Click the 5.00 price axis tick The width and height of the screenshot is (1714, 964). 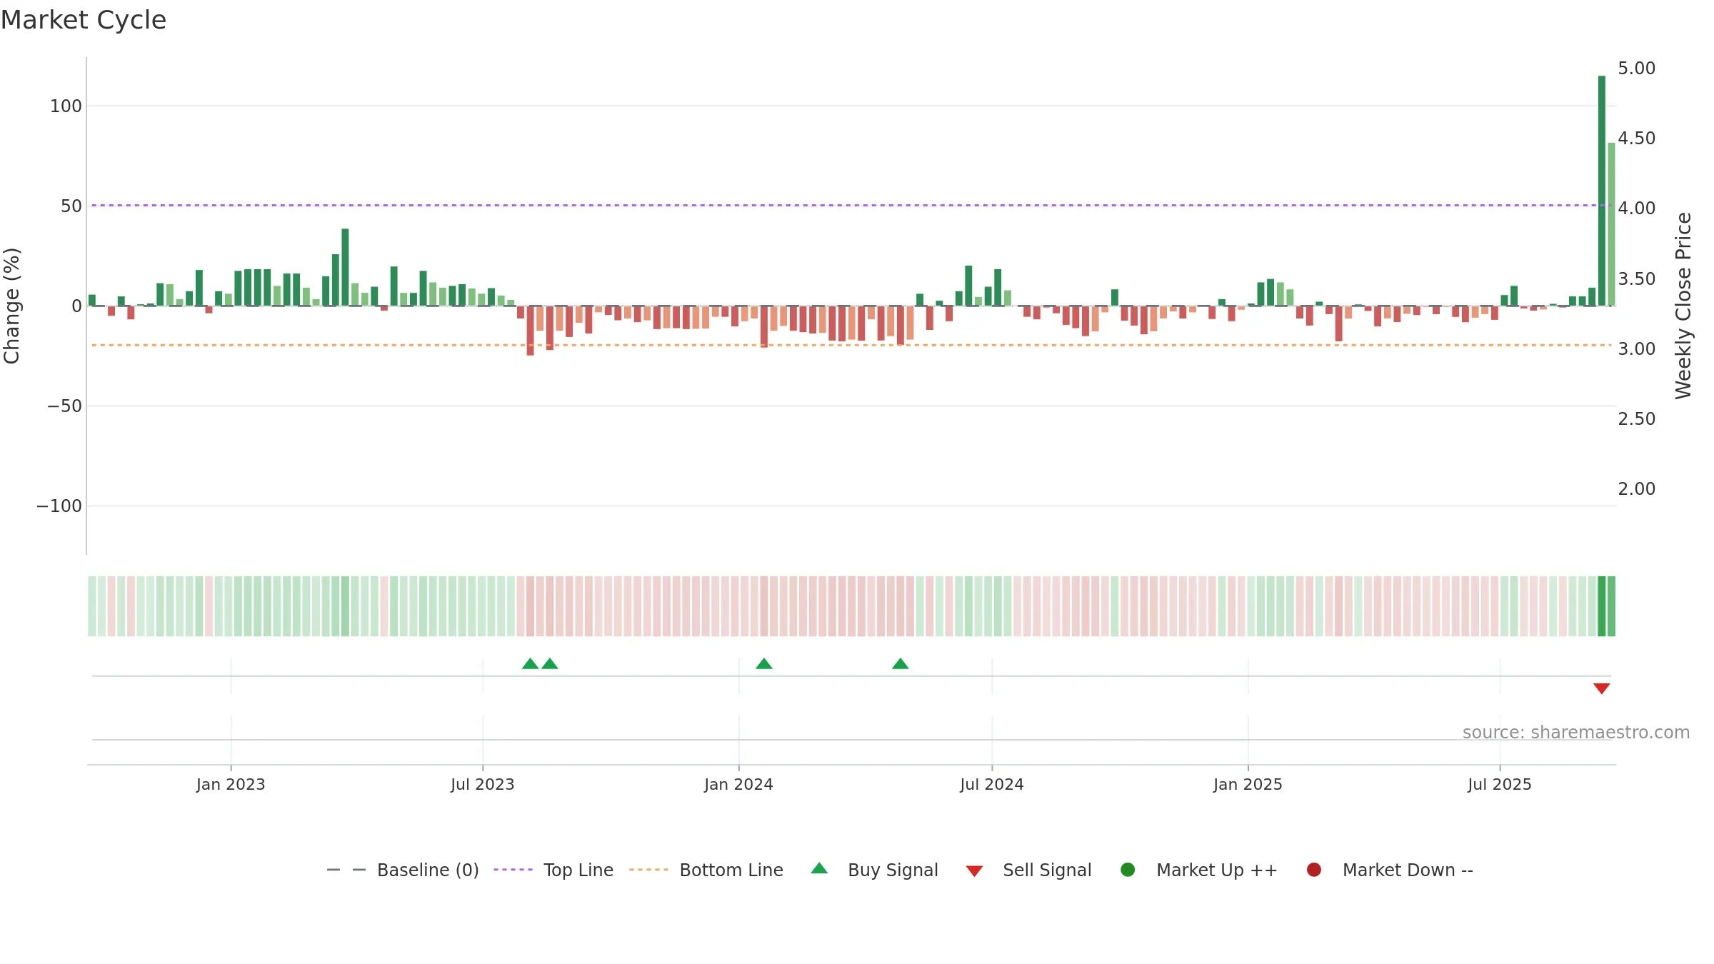(1637, 69)
